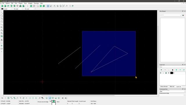The image size is (186, 105).
Task: Open a drawing file via folder icon
Action: coord(8,6)
